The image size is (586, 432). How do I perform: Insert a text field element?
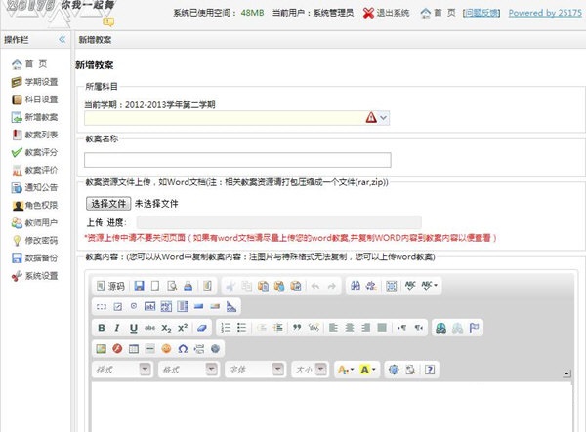coord(149,306)
